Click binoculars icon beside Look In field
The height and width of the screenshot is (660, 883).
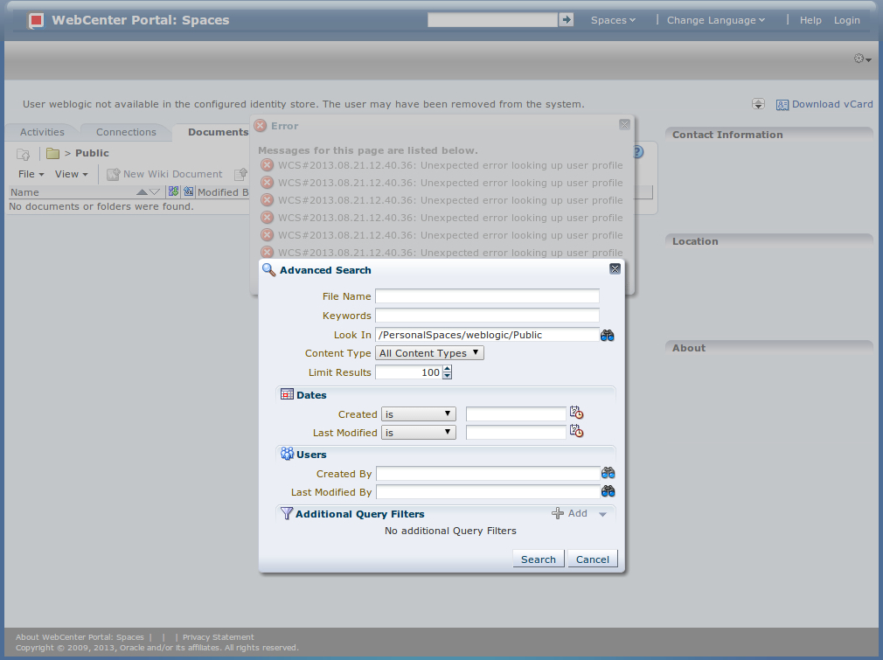[x=608, y=335]
